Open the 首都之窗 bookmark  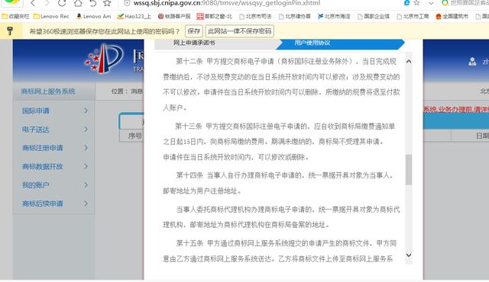pyautogui.click(x=215, y=16)
